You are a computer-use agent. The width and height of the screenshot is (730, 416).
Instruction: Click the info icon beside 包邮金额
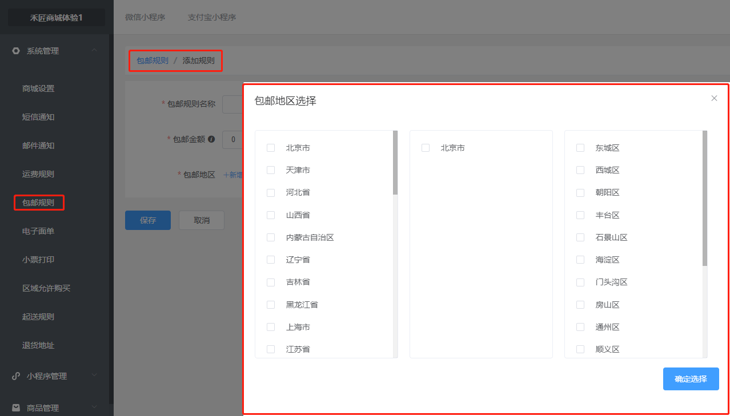[211, 139]
